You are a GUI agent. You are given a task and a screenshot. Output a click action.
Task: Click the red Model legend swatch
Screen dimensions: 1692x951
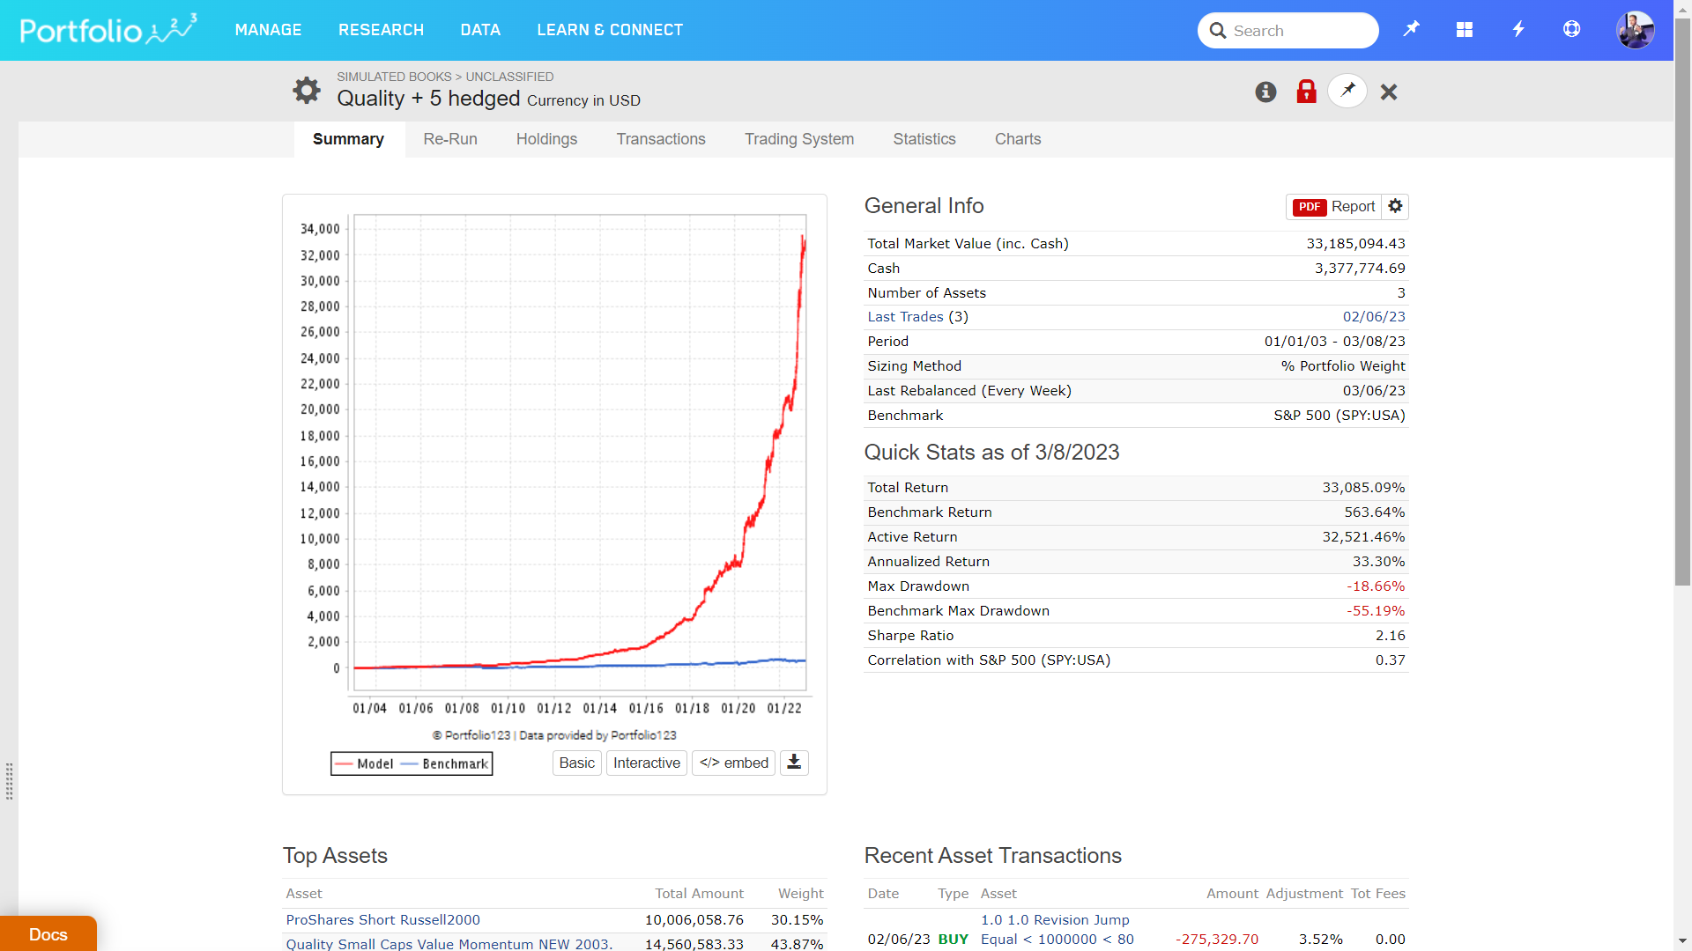click(345, 764)
